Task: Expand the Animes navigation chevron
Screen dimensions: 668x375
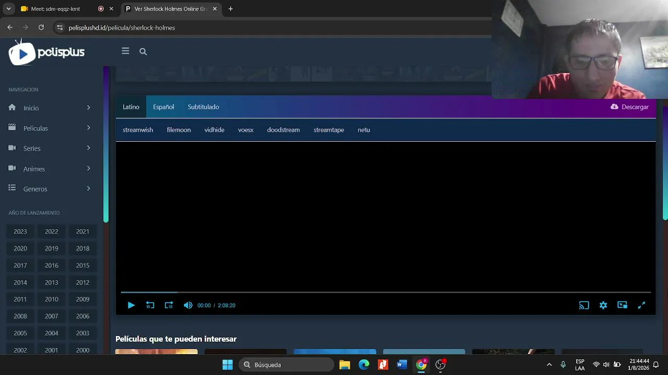Action: (x=88, y=168)
